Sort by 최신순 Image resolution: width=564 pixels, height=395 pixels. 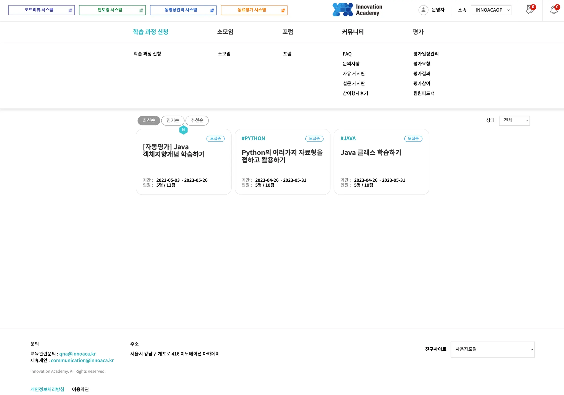pyautogui.click(x=149, y=121)
